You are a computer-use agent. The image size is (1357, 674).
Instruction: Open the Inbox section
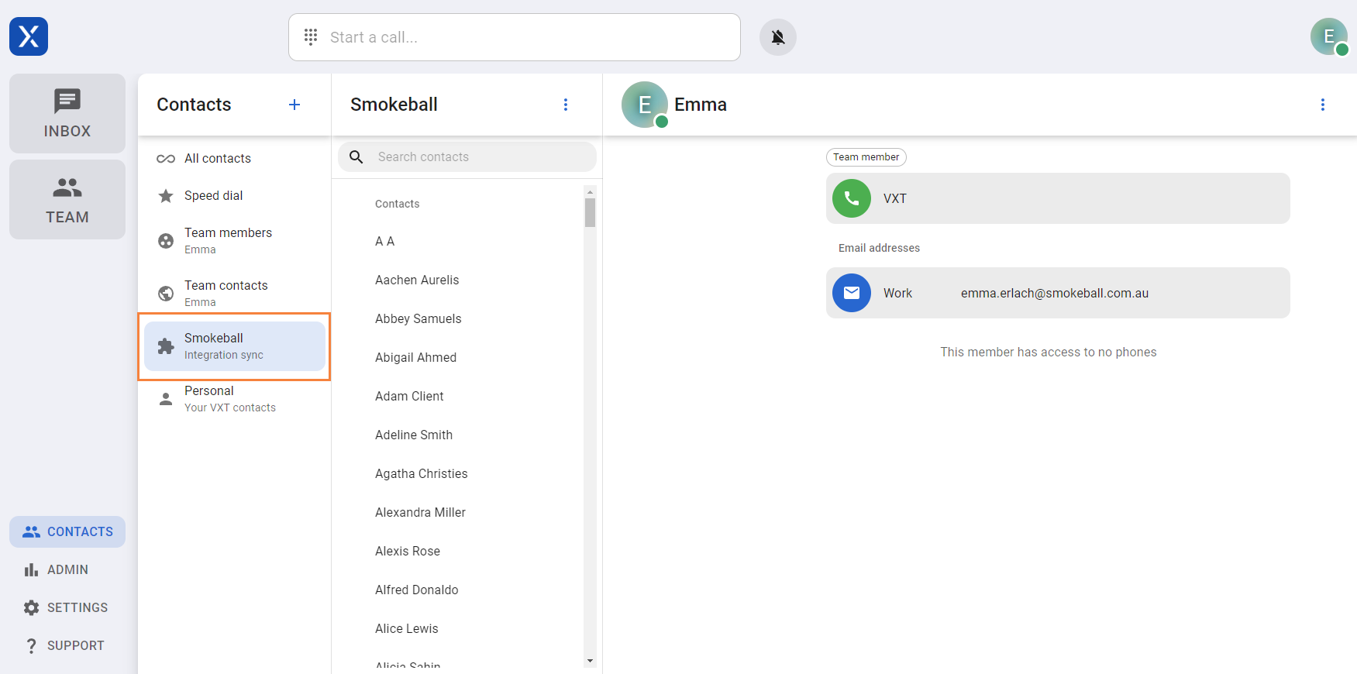click(67, 113)
